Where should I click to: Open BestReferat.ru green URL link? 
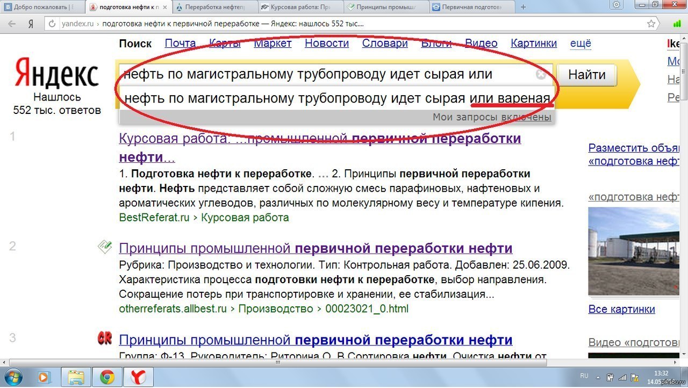coord(154,218)
